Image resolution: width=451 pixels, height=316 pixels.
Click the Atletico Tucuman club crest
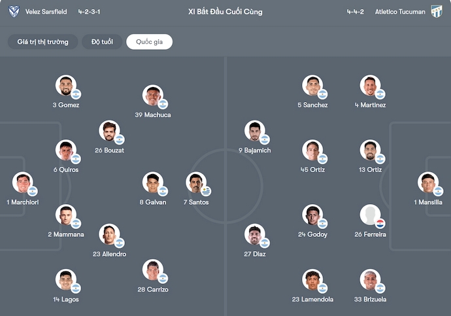pos(437,12)
